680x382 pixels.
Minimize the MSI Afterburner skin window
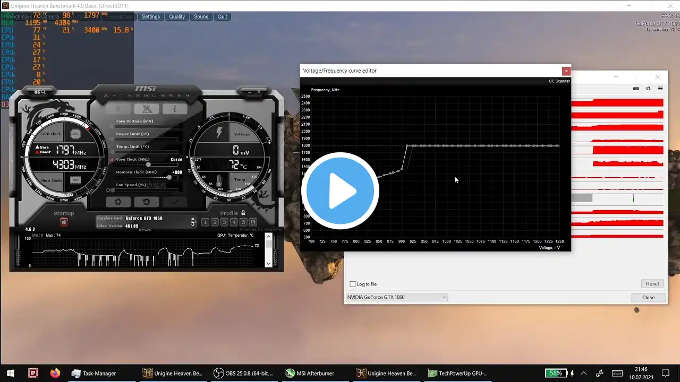click(x=250, y=92)
